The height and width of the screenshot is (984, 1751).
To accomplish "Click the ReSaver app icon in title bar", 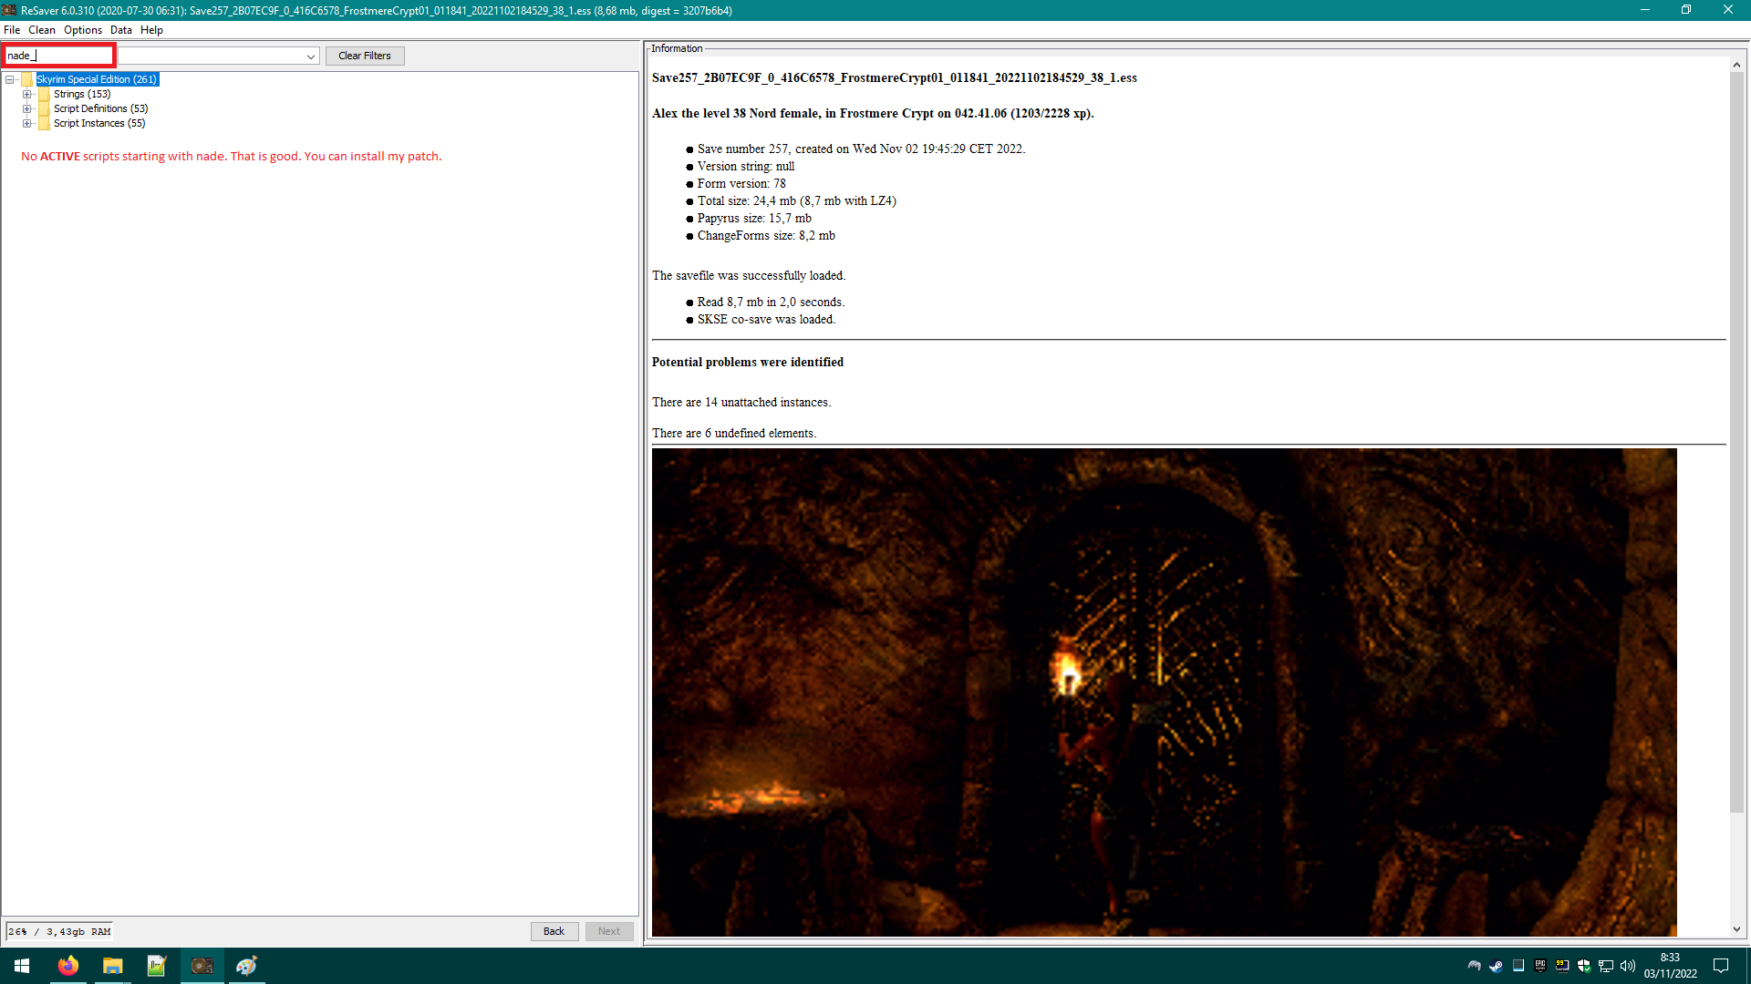I will (9, 10).
